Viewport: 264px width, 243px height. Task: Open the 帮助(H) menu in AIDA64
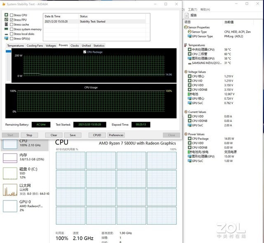pyautogui.click(x=205, y=9)
